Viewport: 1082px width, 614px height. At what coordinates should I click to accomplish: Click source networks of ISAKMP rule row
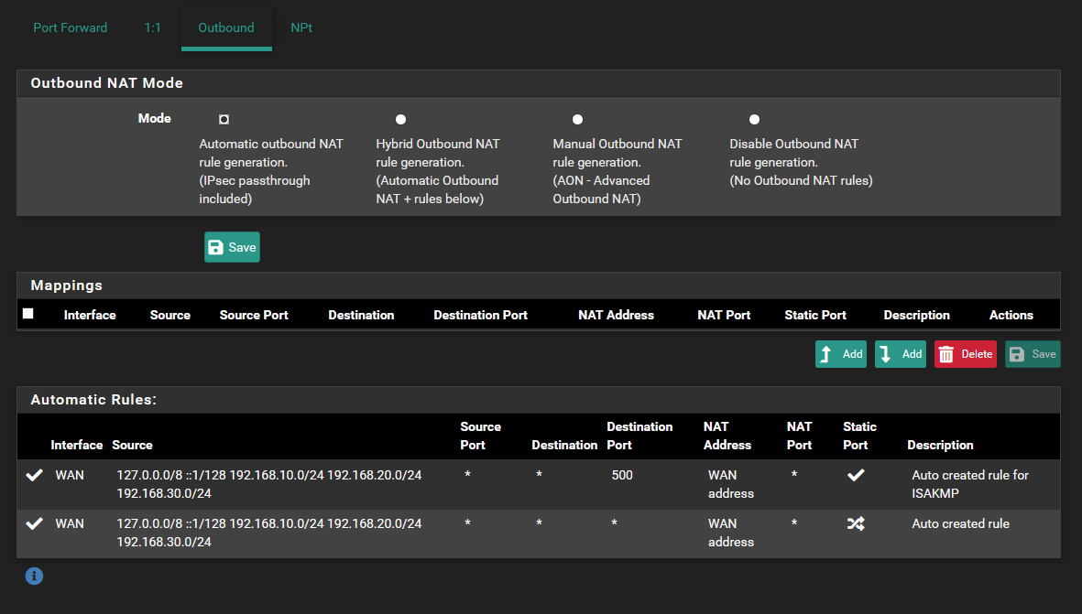click(269, 484)
